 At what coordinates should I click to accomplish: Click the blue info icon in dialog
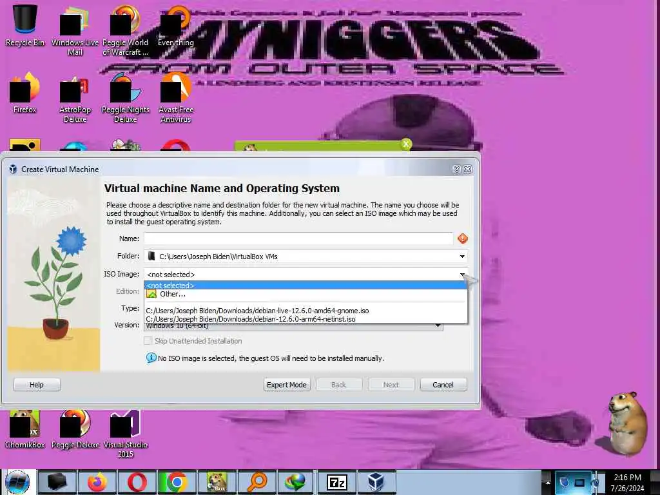151,358
